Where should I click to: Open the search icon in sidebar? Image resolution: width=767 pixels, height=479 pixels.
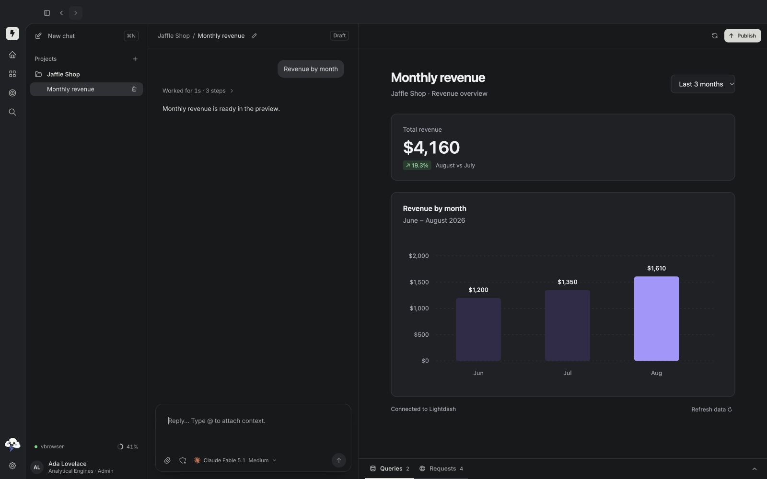[x=12, y=112]
